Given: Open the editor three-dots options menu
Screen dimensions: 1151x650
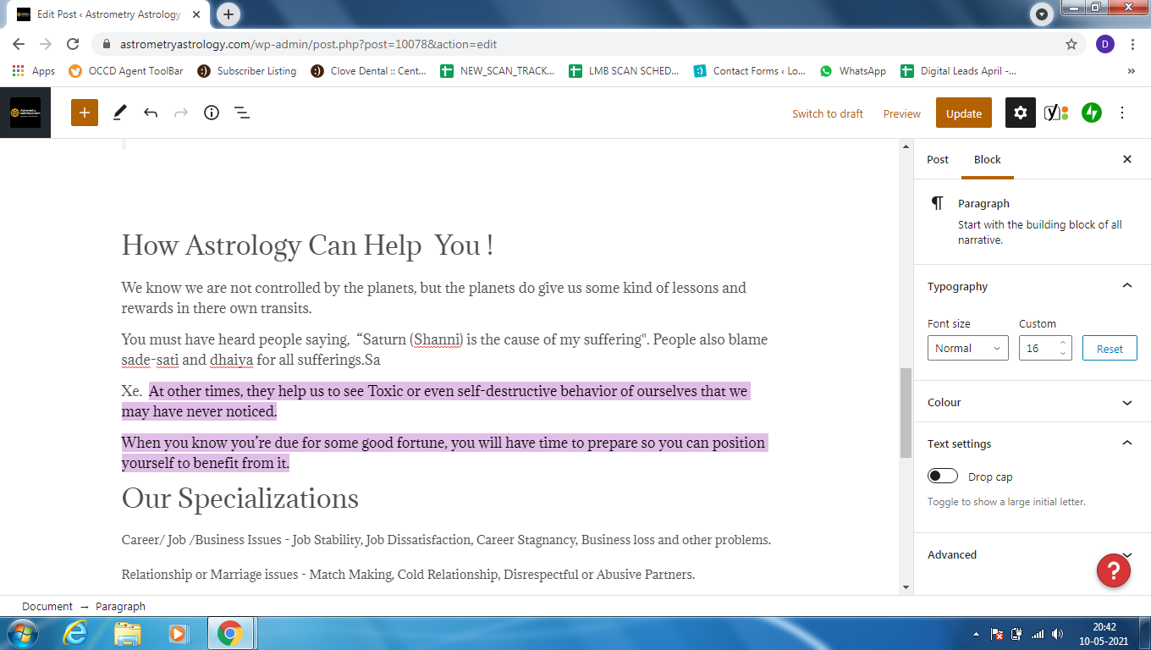Looking at the screenshot, I should (x=1122, y=113).
